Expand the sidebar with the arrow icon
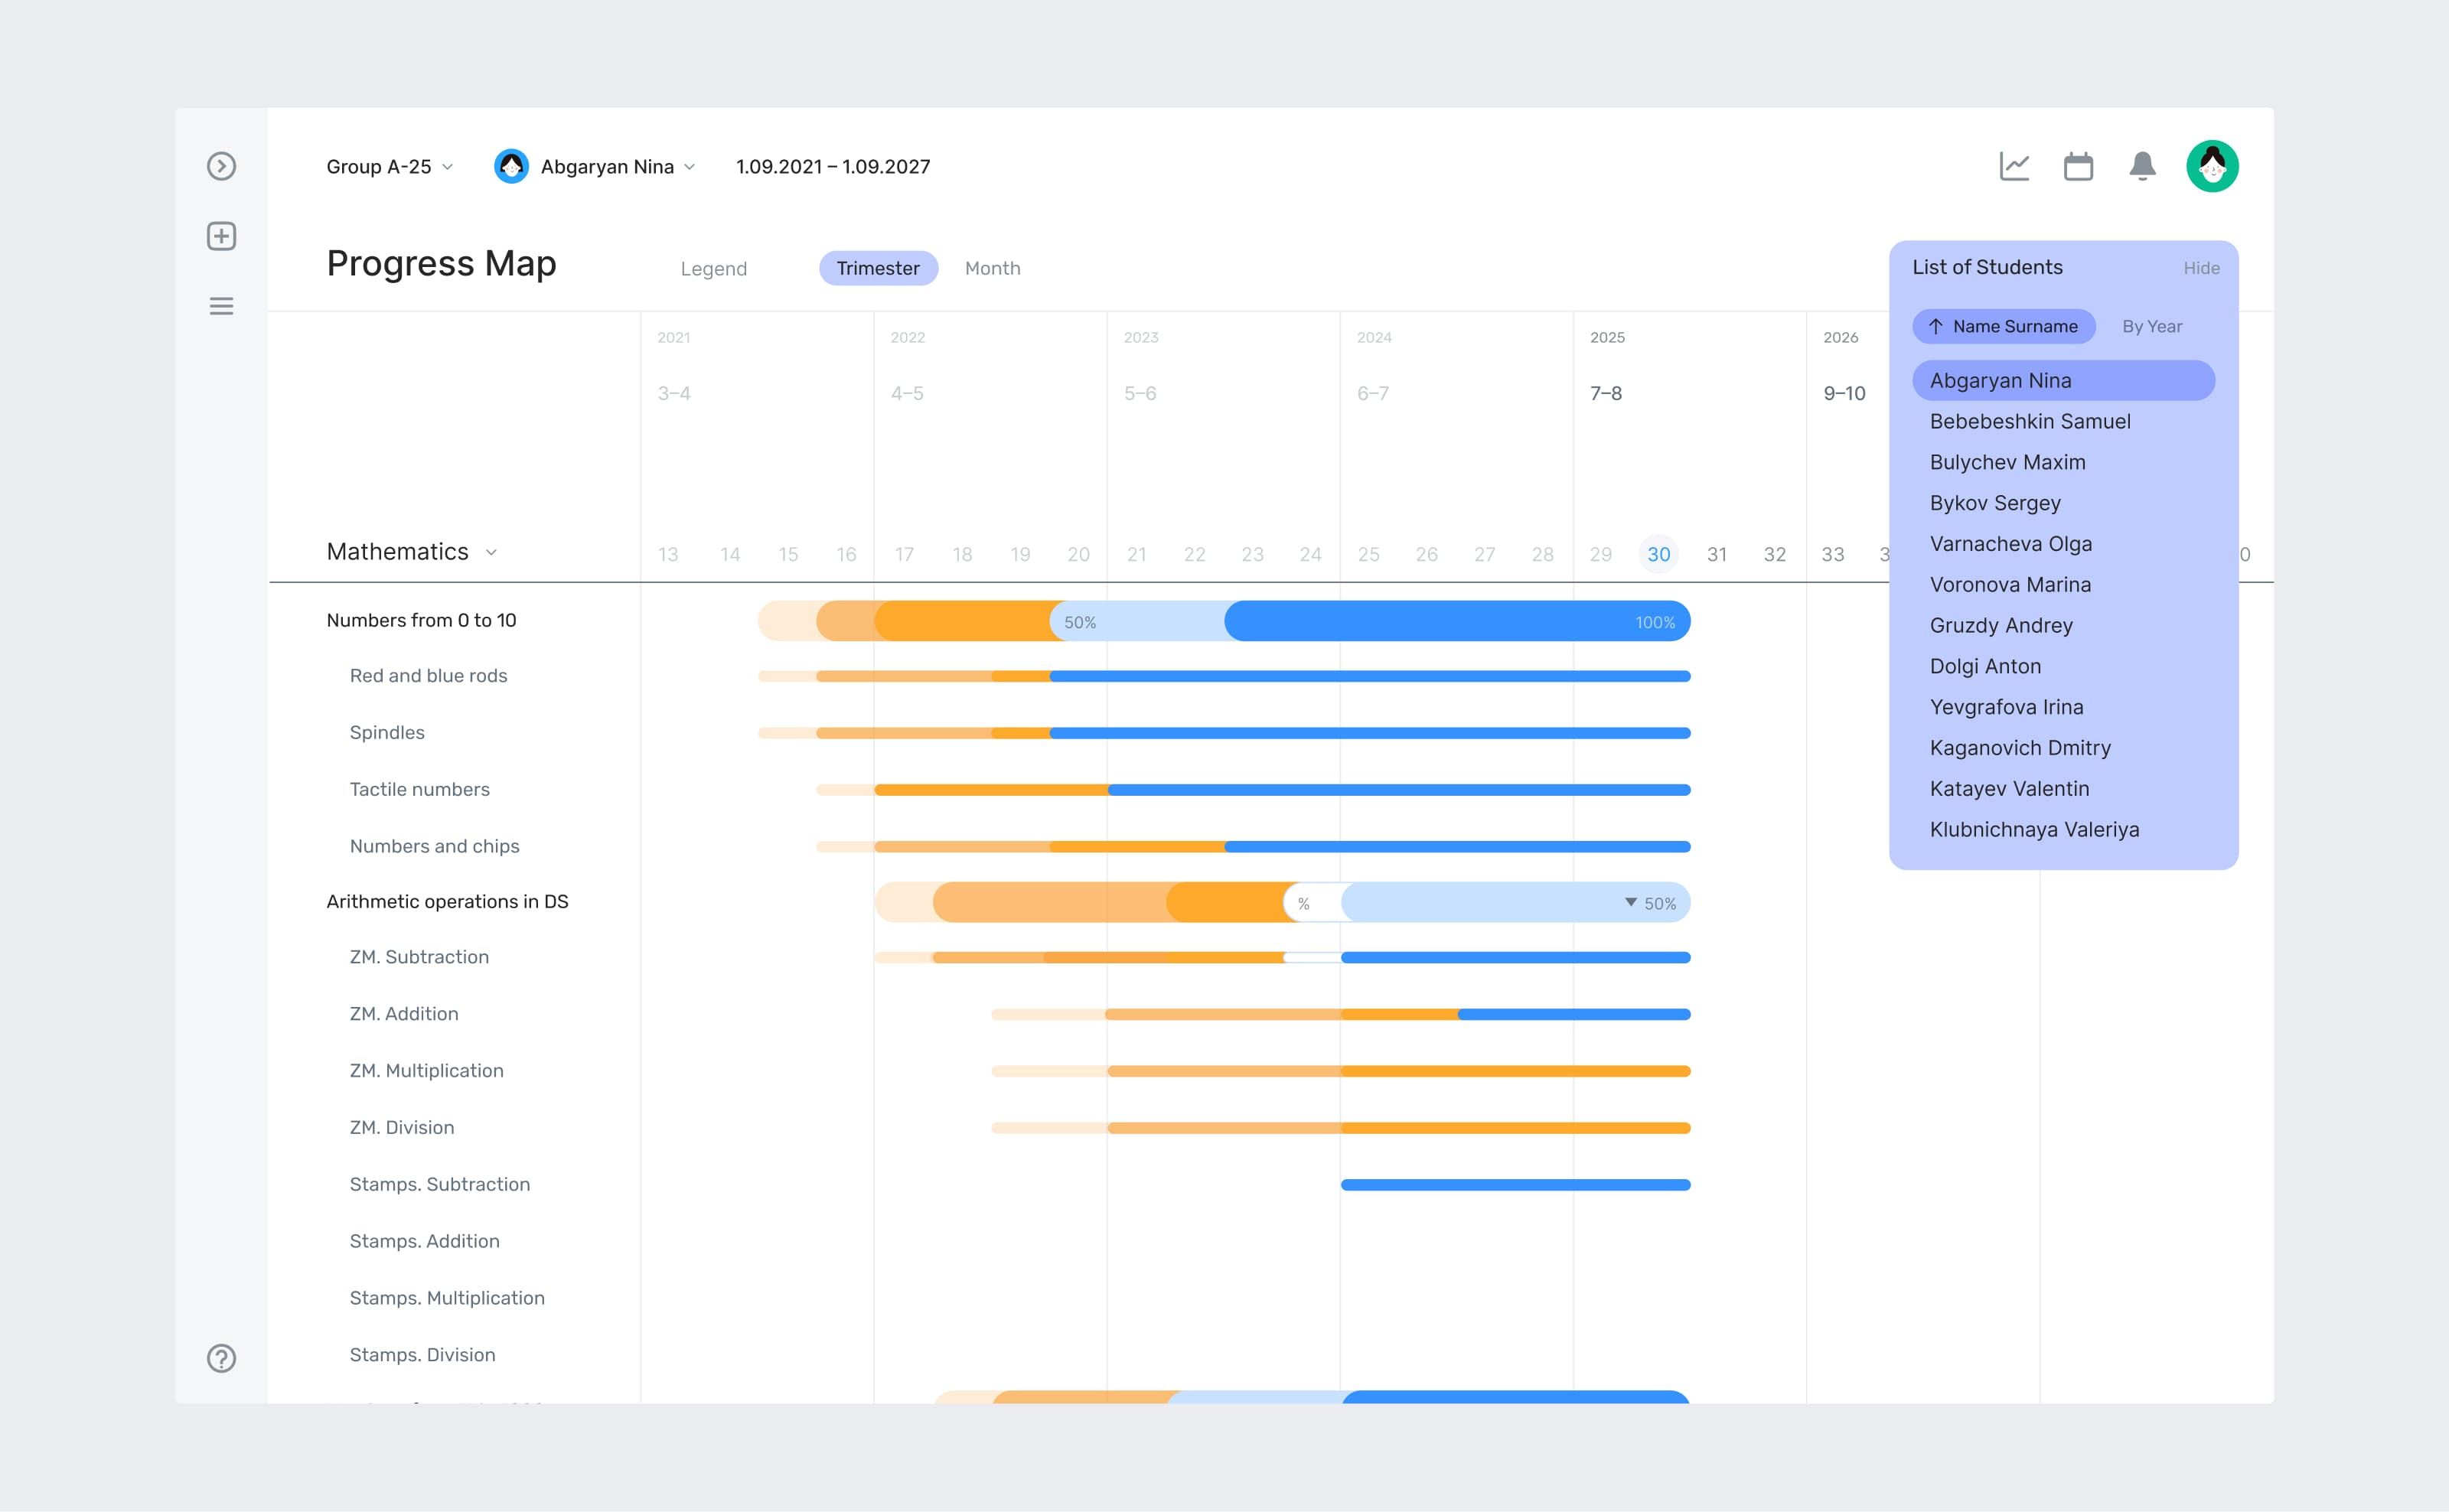This screenshot has width=2449, height=1512. coord(221,166)
